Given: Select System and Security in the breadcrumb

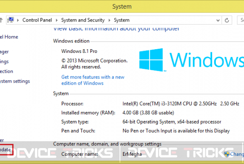Looking at the screenshot, I should (83, 20).
